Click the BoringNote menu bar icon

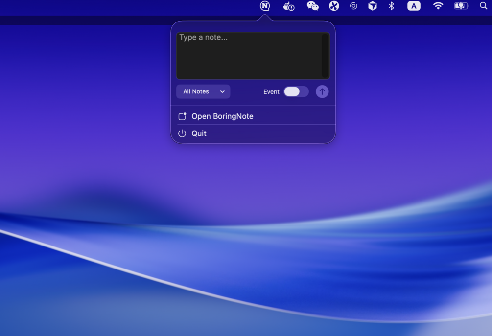click(x=265, y=6)
